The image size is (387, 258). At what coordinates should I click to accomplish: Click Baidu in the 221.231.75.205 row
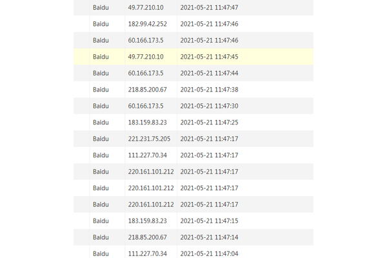[101, 139]
